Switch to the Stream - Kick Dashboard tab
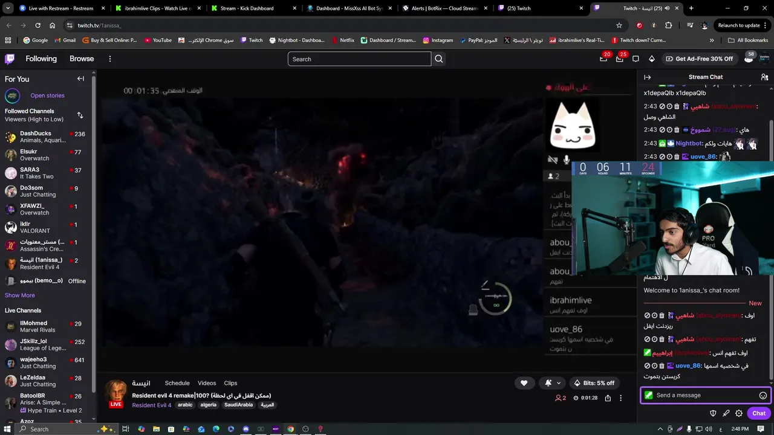Viewport: 774px width, 435px height. (253, 8)
